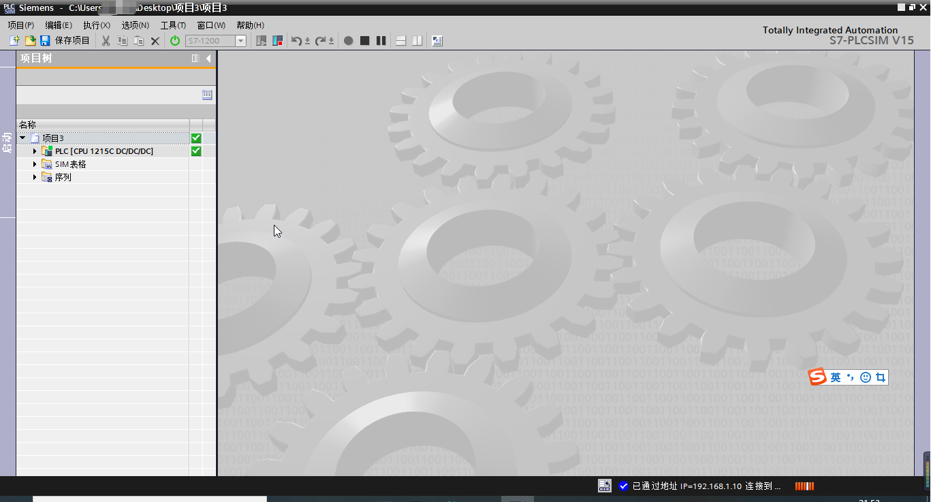
Task: Click the status bar device icon
Action: (x=604, y=486)
